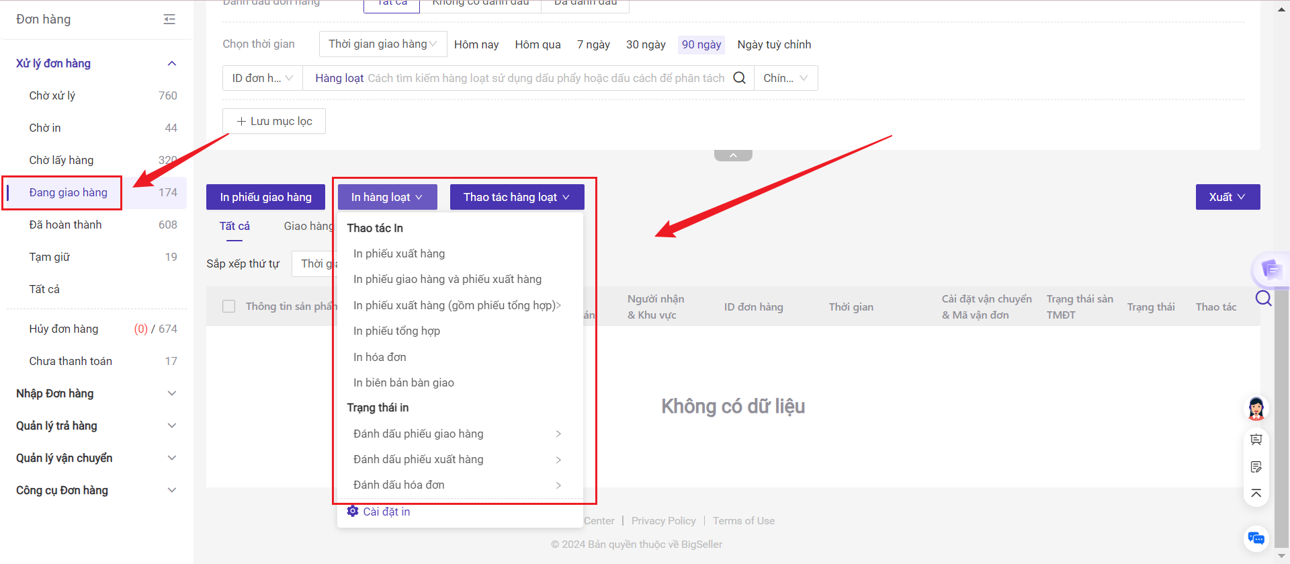Open the customer support avatar icon
Viewport: 1290px width, 564px height.
pyautogui.click(x=1256, y=408)
